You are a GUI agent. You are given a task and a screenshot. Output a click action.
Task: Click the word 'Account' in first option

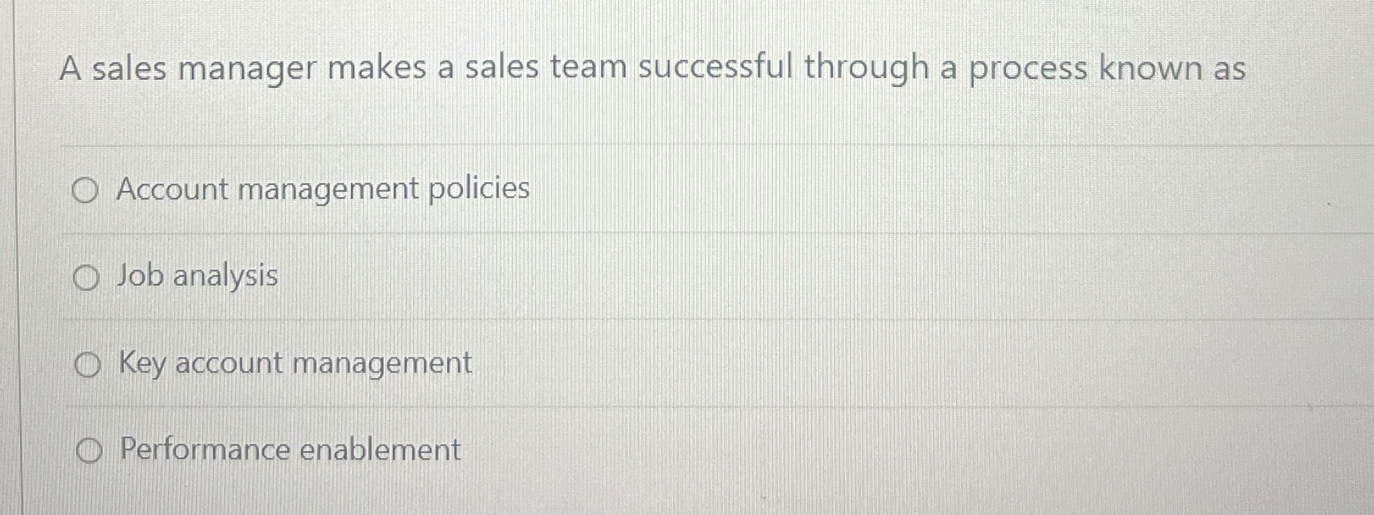[173, 189]
